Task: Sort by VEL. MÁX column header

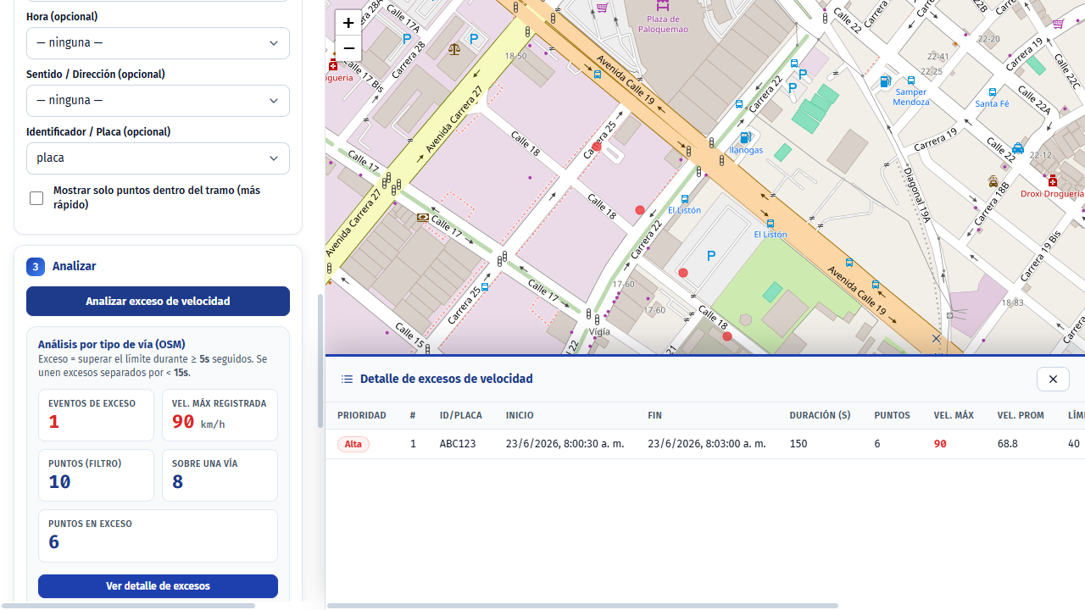Action: tap(954, 415)
